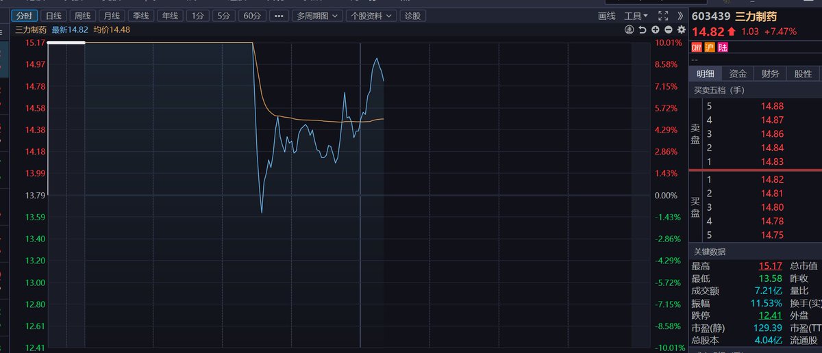Switch to the 周线 weekly chart
The height and width of the screenshot is (353, 822).
coord(82,16)
